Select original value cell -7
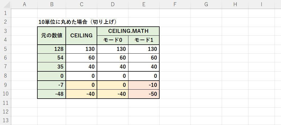 52,85
